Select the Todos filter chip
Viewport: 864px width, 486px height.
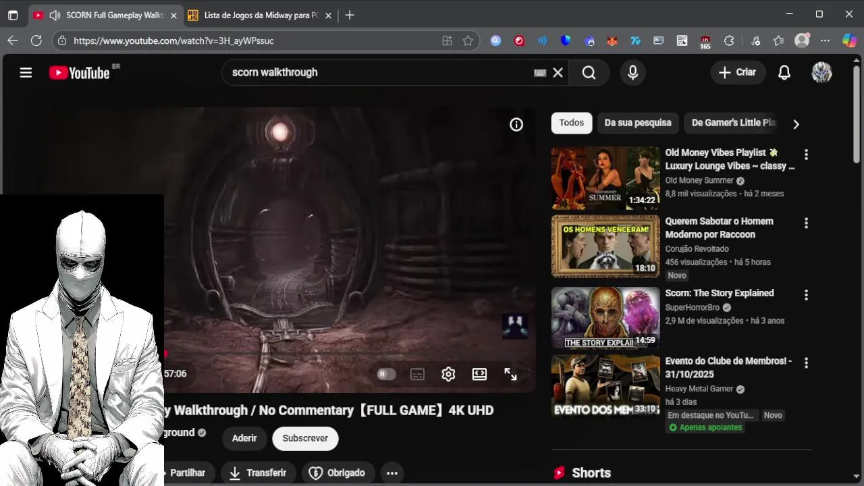(571, 123)
